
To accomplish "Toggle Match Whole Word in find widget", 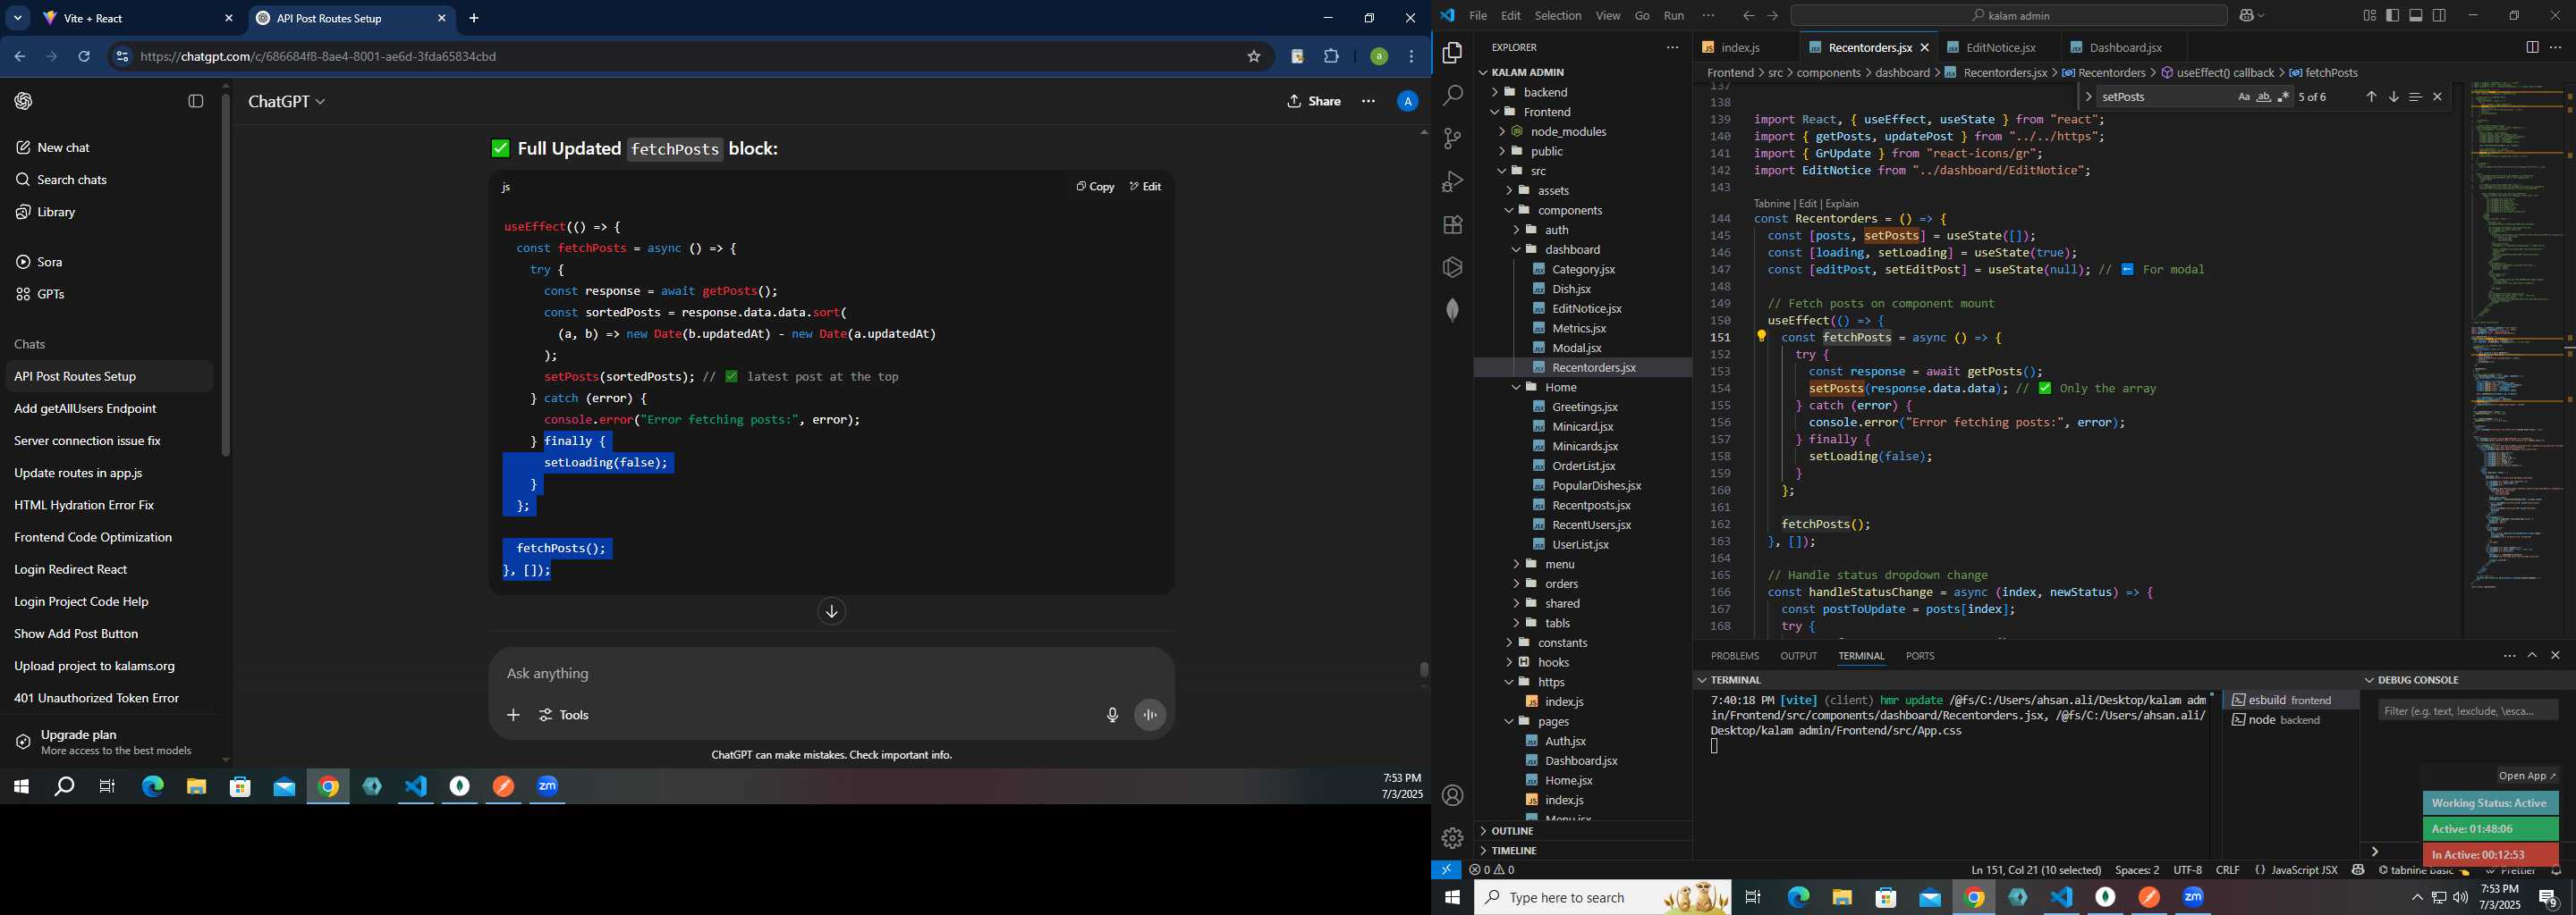I will click(x=2264, y=97).
